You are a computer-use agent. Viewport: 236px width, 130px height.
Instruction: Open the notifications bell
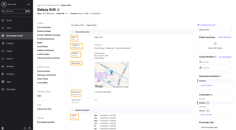point(25,128)
